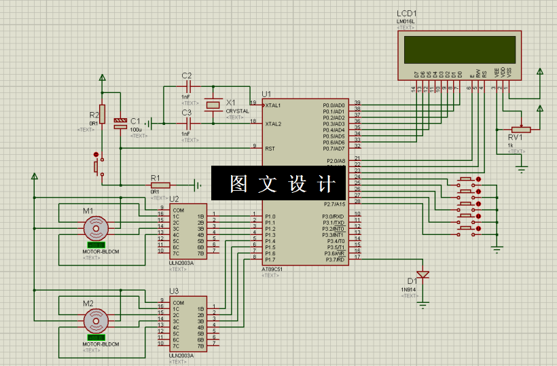The width and height of the screenshot is (557, 366).
Task: Select the ground symbol under the push buttons
Action: (497, 250)
